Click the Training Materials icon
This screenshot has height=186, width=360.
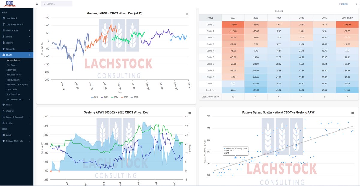pos(4,141)
